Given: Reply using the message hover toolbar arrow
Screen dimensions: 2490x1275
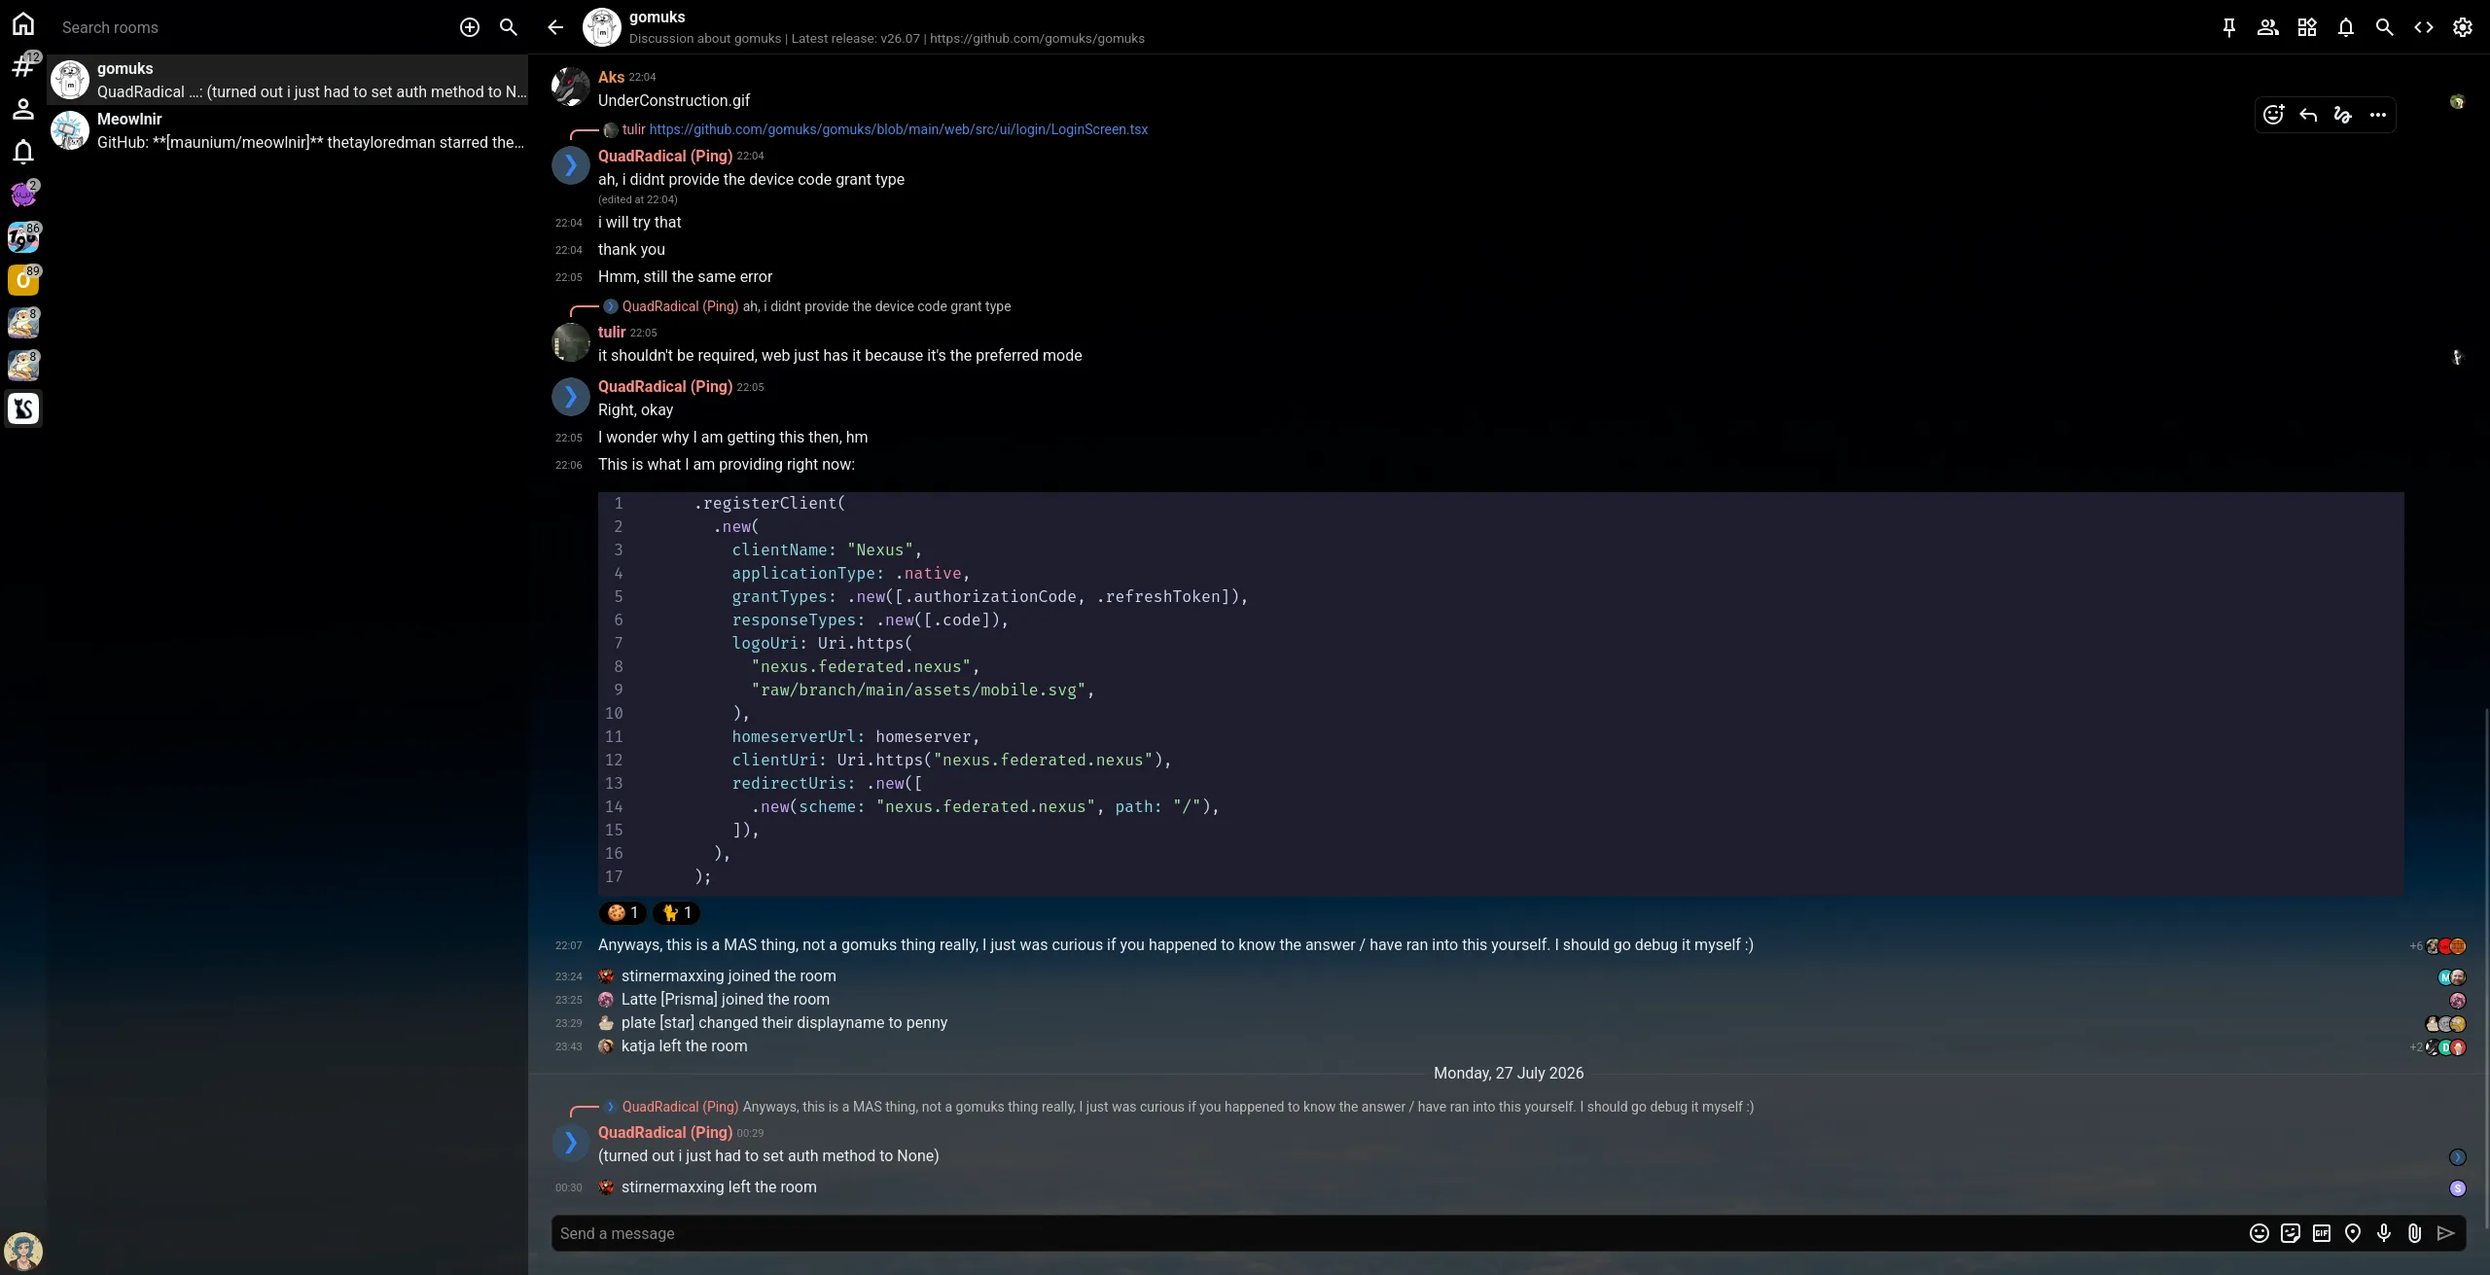Looking at the screenshot, I should (2308, 115).
